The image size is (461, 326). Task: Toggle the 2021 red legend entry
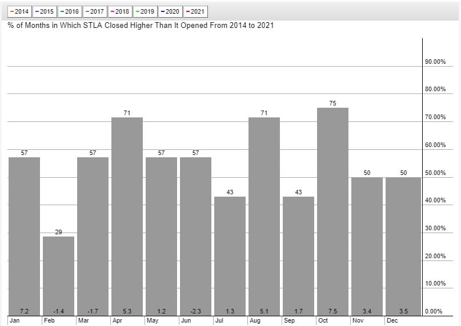(x=196, y=11)
